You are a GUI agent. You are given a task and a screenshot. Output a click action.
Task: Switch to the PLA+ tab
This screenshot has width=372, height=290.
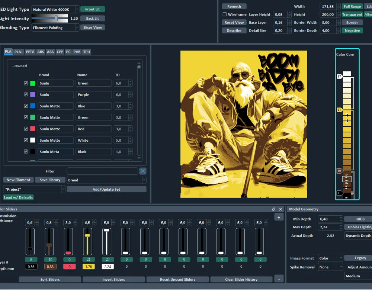(x=19, y=52)
